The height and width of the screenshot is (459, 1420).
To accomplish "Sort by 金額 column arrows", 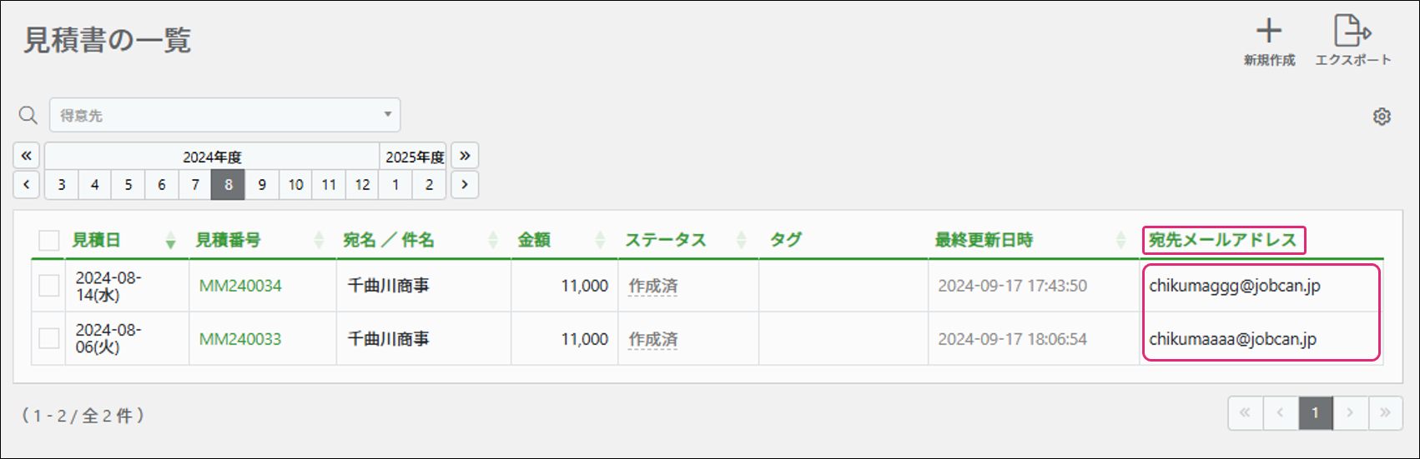I will point(600,241).
